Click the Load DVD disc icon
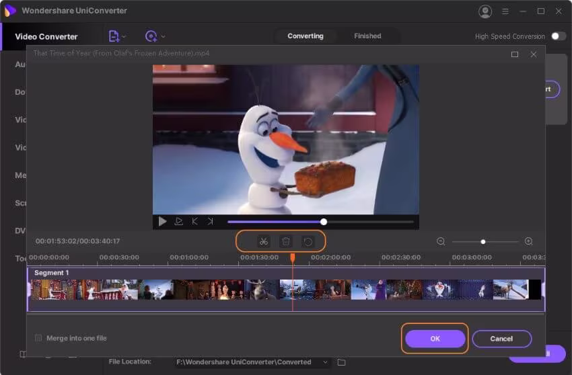The image size is (572, 375). coord(151,36)
